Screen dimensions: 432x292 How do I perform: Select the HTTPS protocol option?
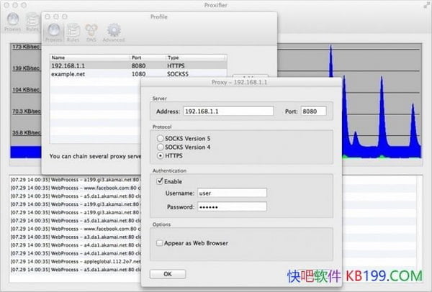(x=161, y=155)
